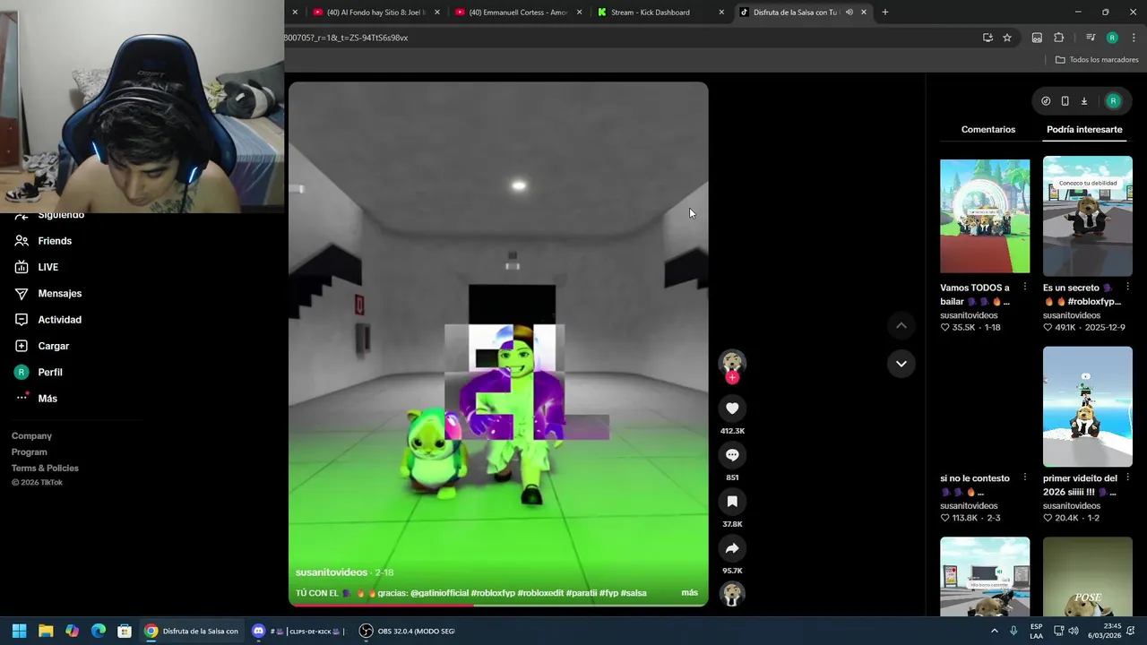Open the green R profile avatar on TikTok page
The width and height of the screenshot is (1147, 645).
(1113, 101)
